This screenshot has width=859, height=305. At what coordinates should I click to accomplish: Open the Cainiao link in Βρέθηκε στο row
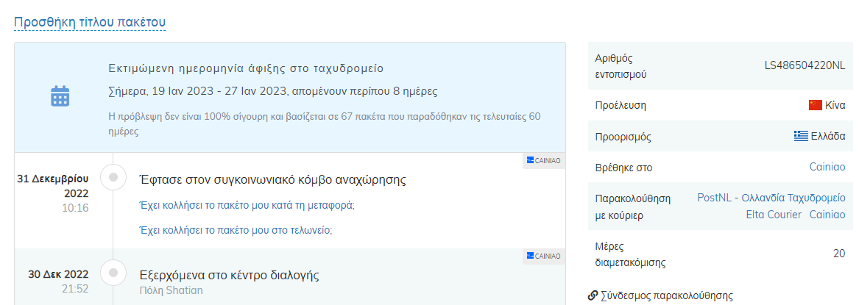(x=827, y=168)
